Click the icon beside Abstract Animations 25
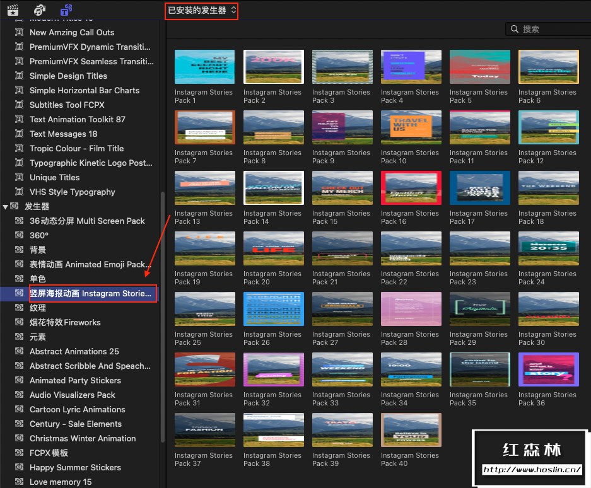Screen dimensions: 591x488 pyautogui.click(x=19, y=351)
